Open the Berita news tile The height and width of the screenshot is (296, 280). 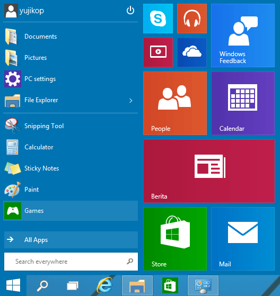209,171
